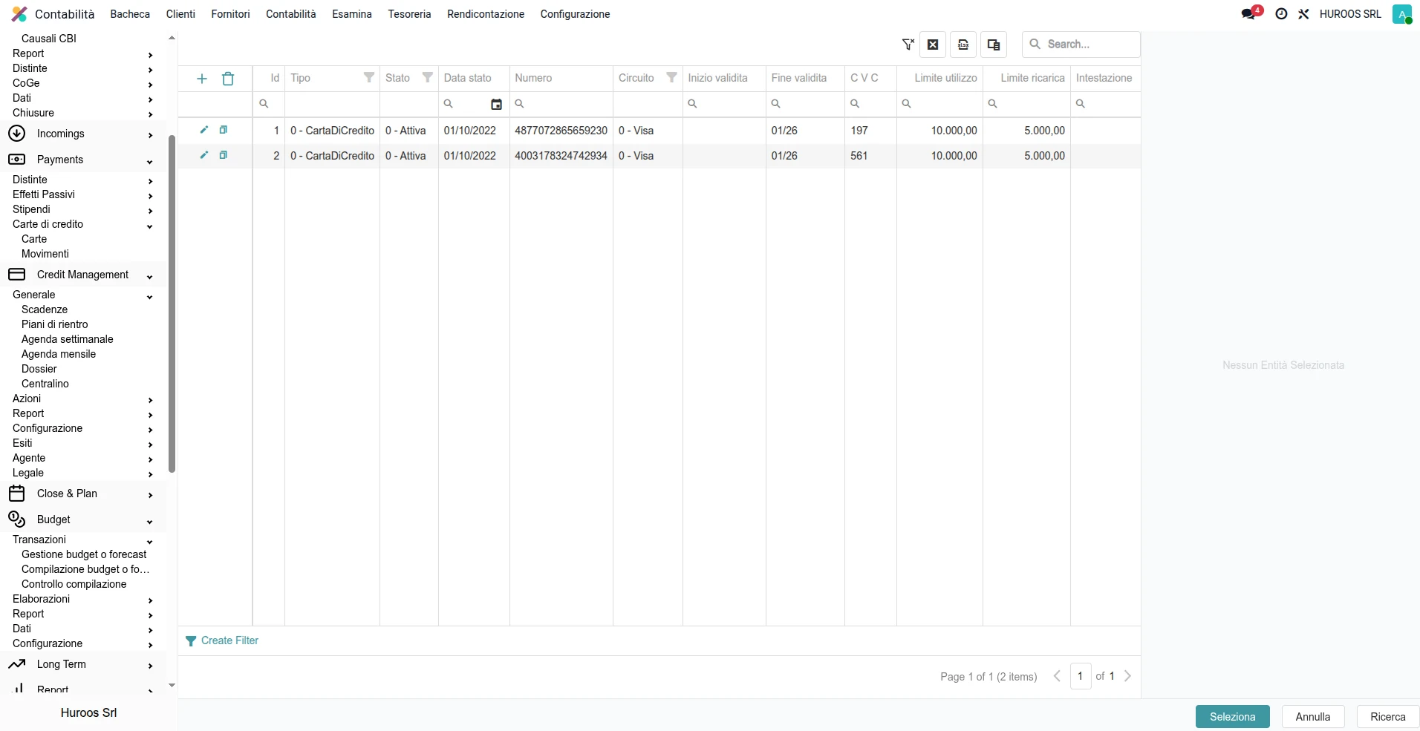
Task: Open the Tipo column filter funnel
Action: 368,78
